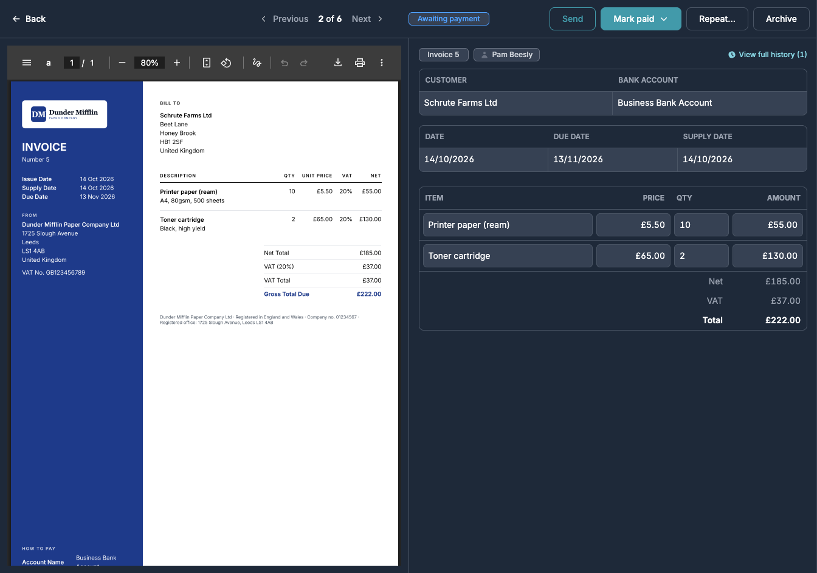
Task: Open the Repeat... options
Action: [717, 19]
